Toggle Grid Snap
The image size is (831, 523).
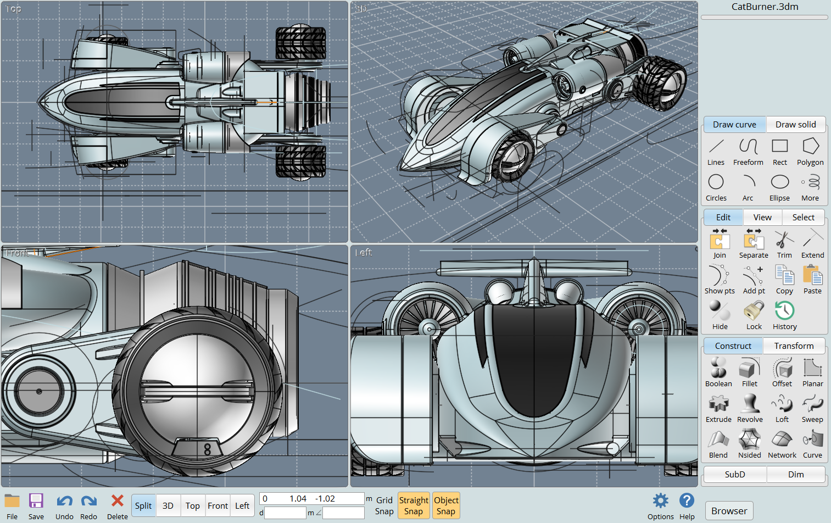384,505
